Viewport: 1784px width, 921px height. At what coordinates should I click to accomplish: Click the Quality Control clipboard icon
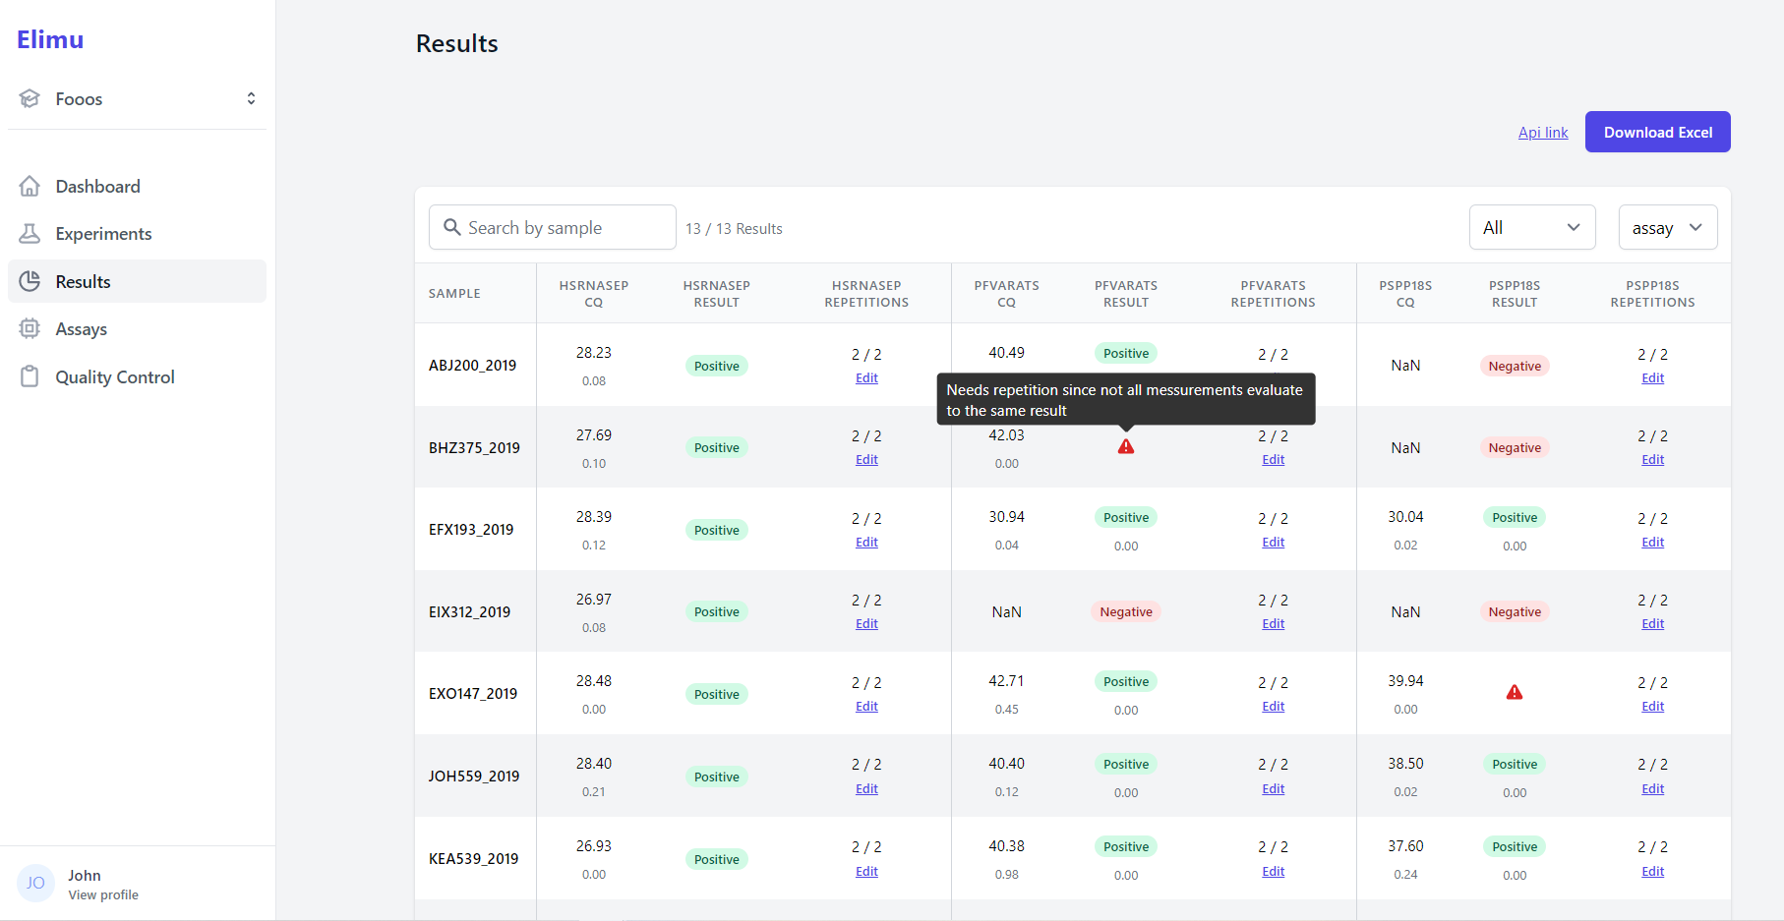30,376
